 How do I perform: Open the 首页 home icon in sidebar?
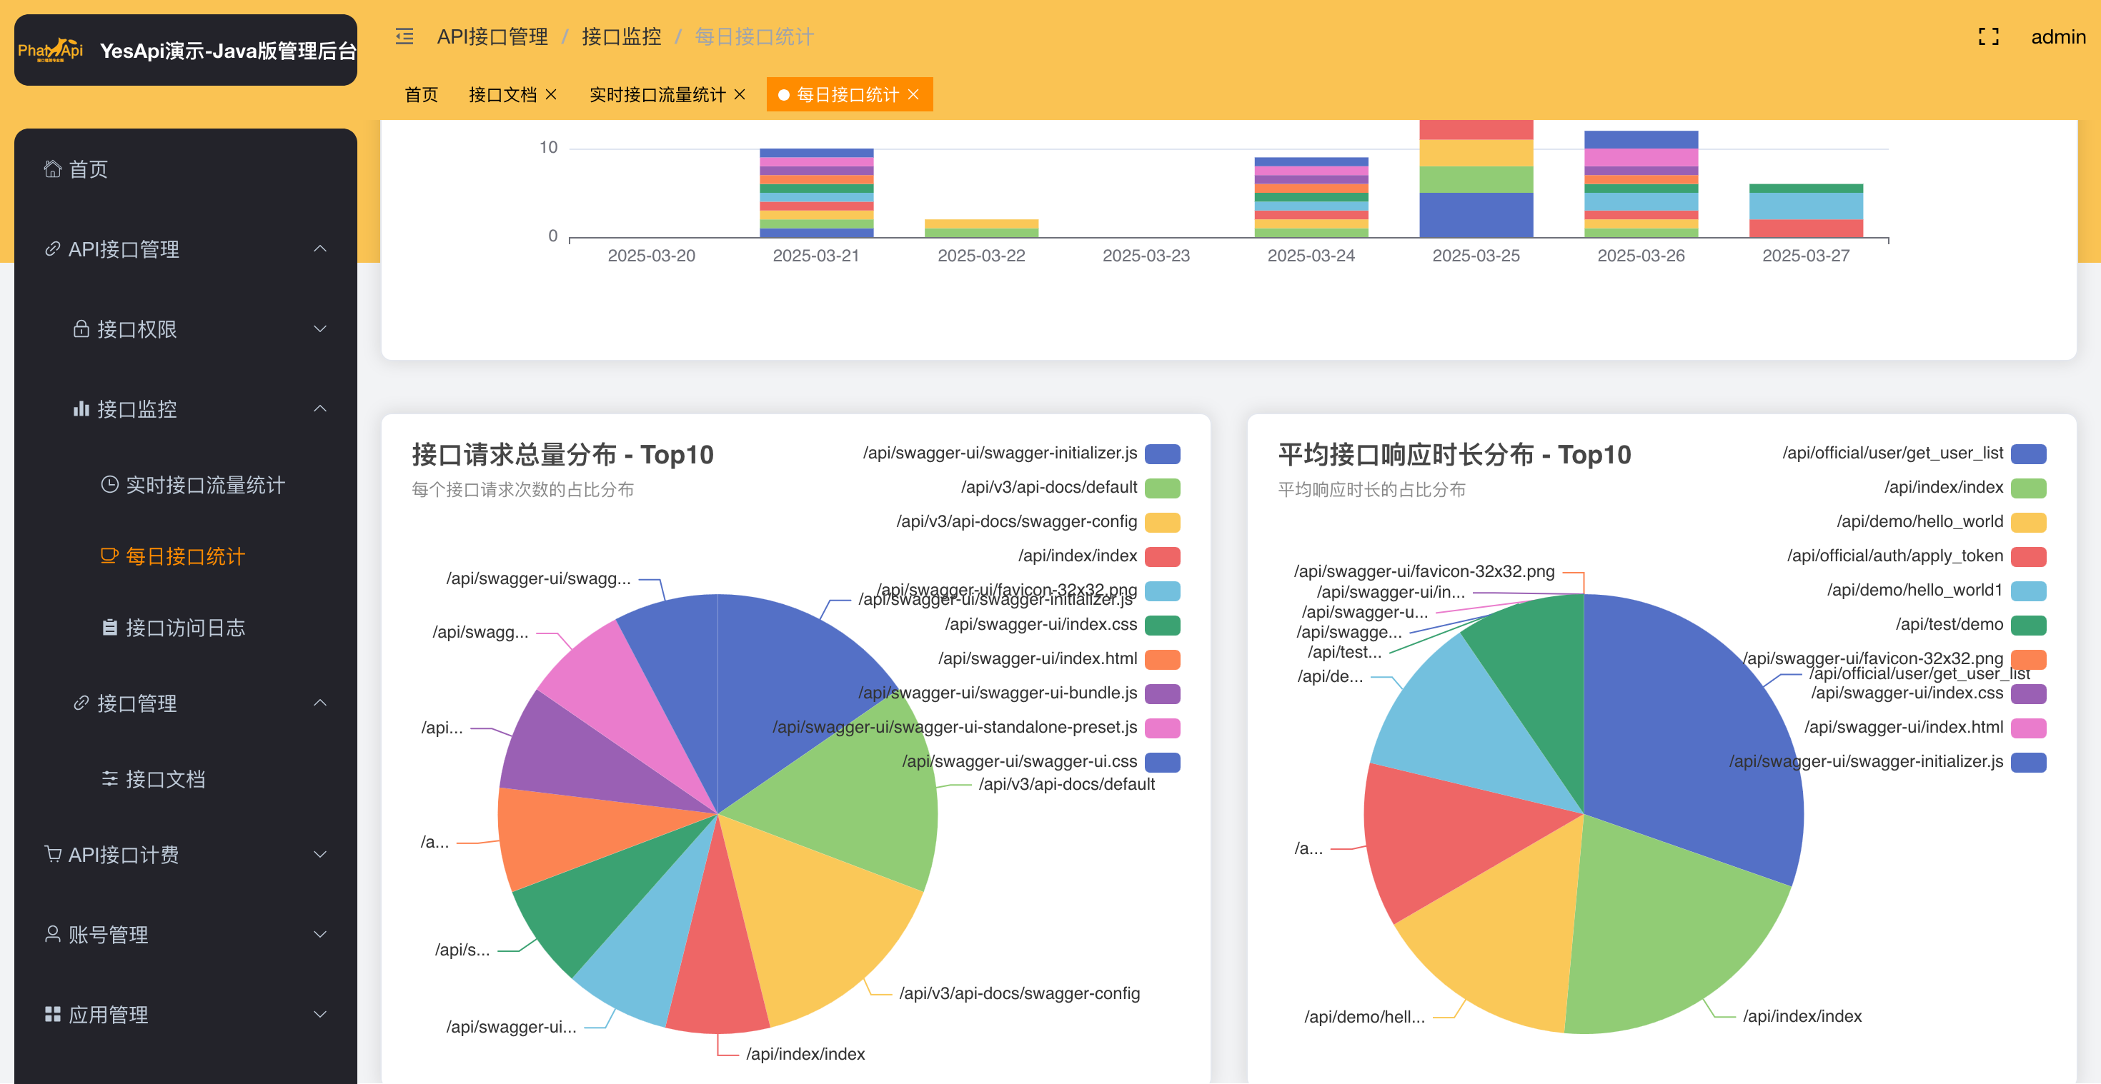pos(52,169)
